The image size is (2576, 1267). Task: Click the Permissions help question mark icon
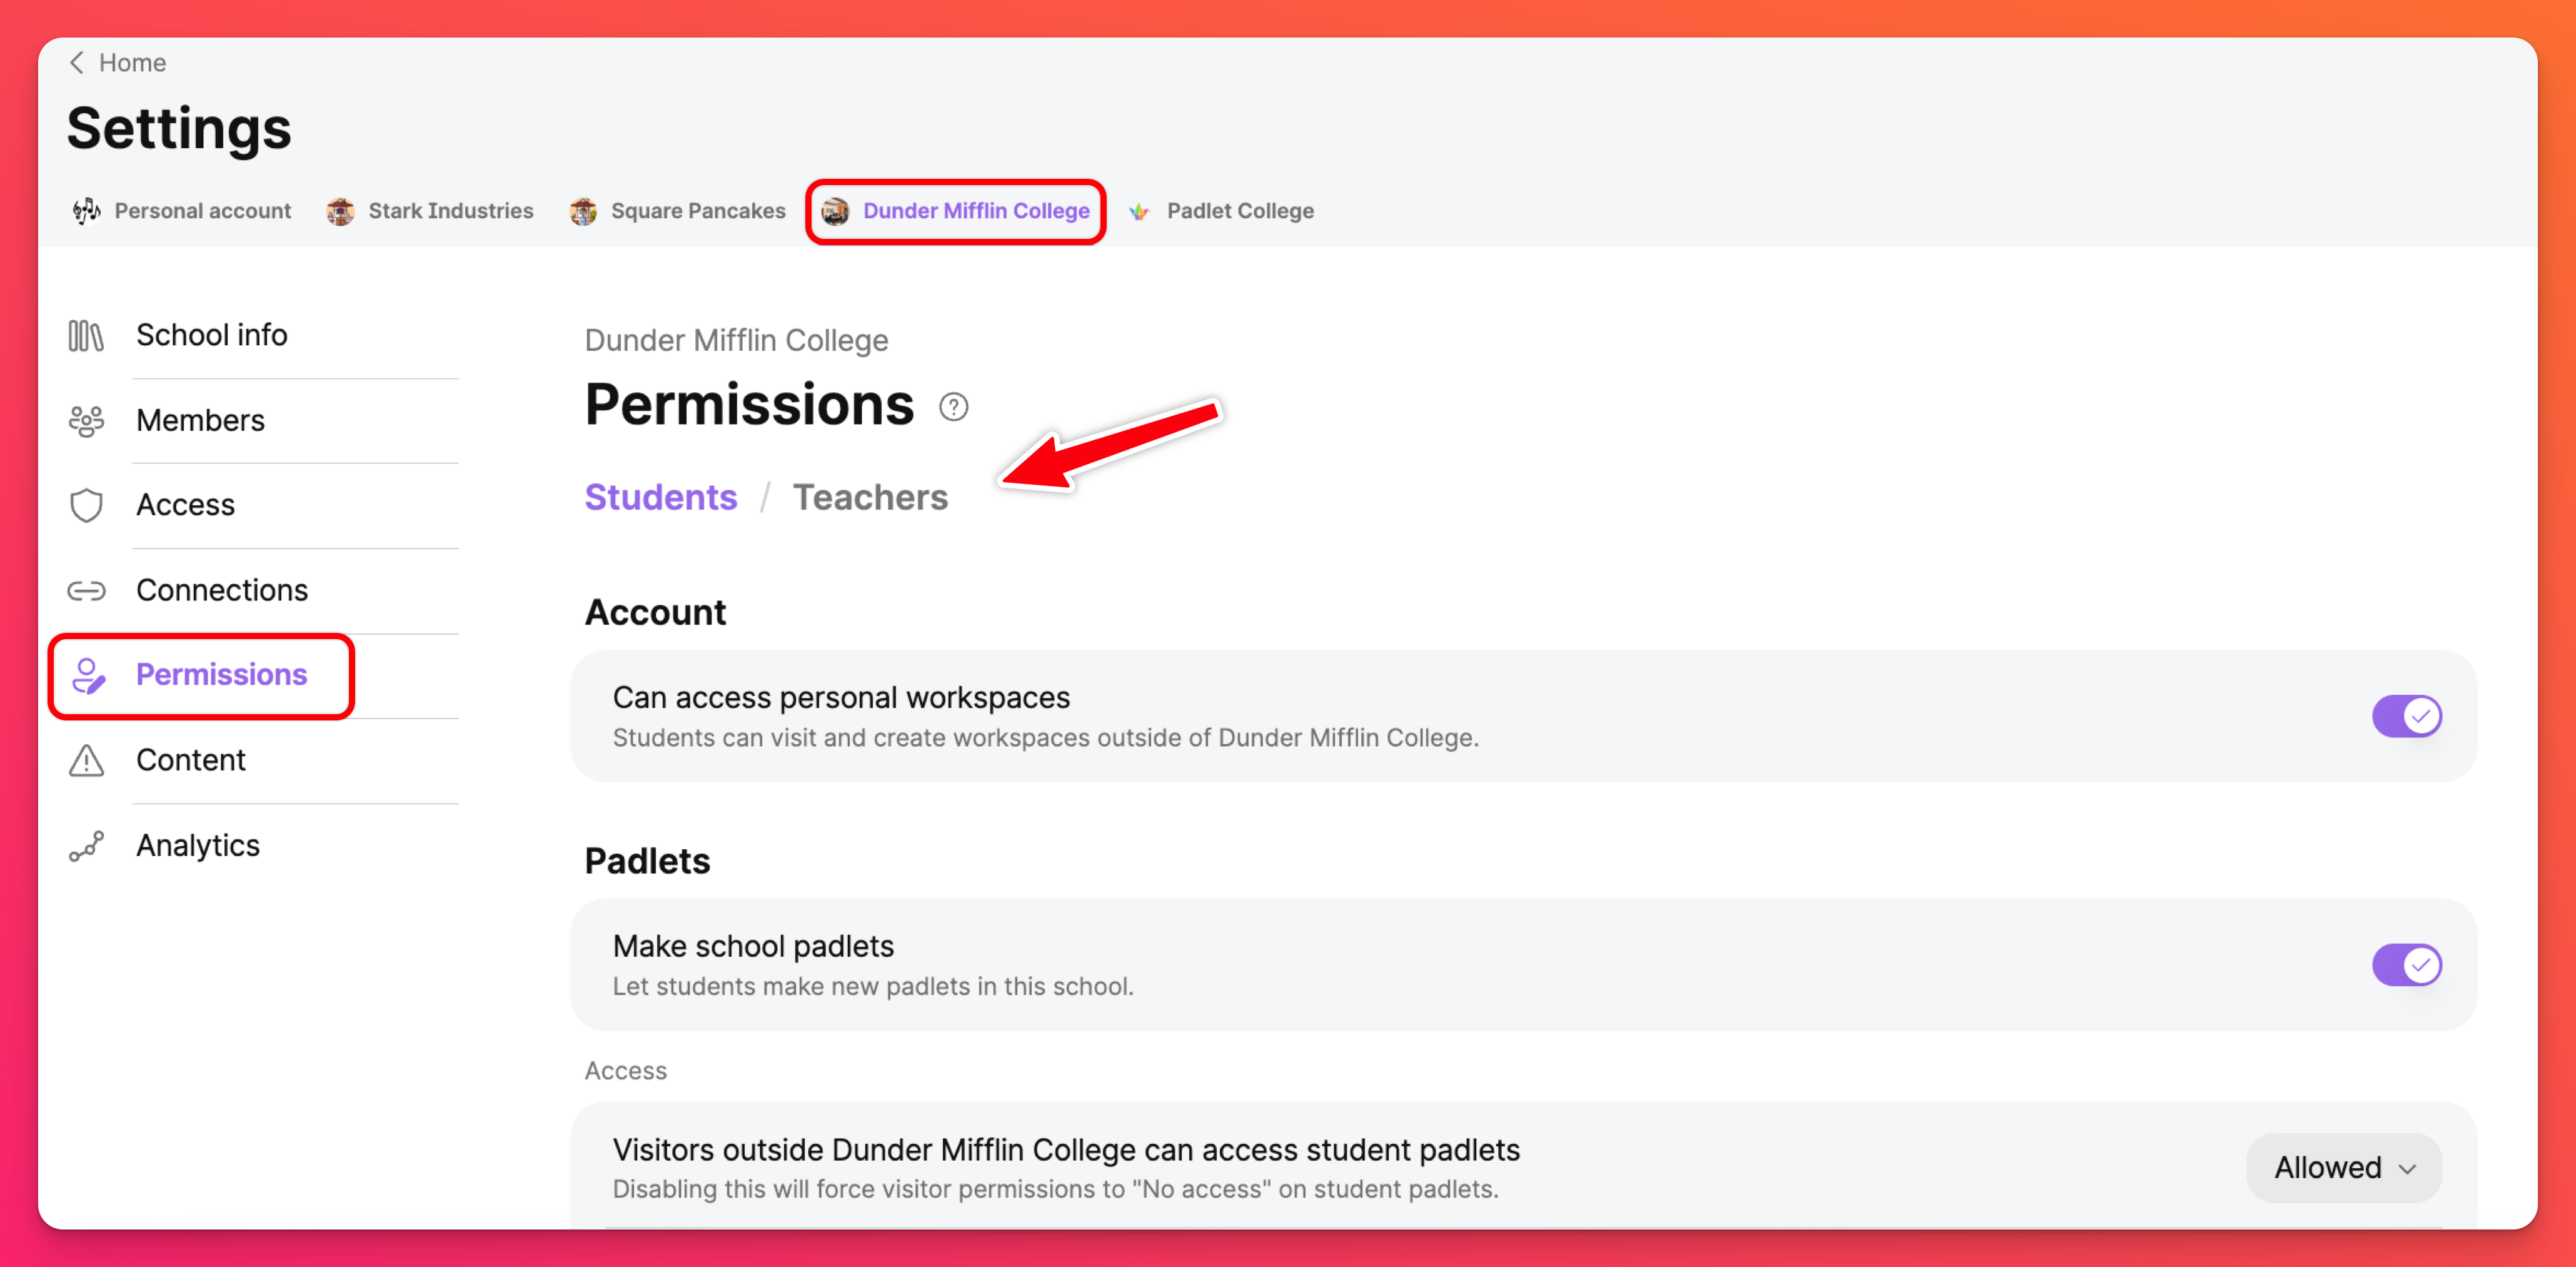953,407
